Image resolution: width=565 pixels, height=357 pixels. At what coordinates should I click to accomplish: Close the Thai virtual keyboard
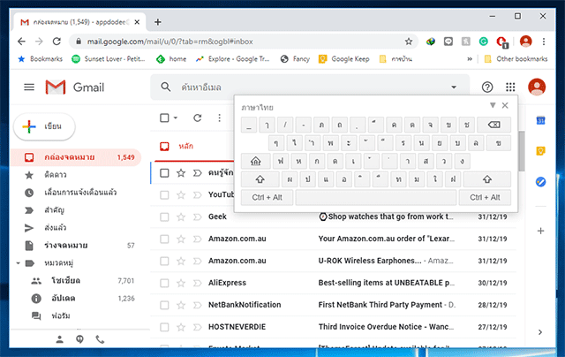[505, 105]
